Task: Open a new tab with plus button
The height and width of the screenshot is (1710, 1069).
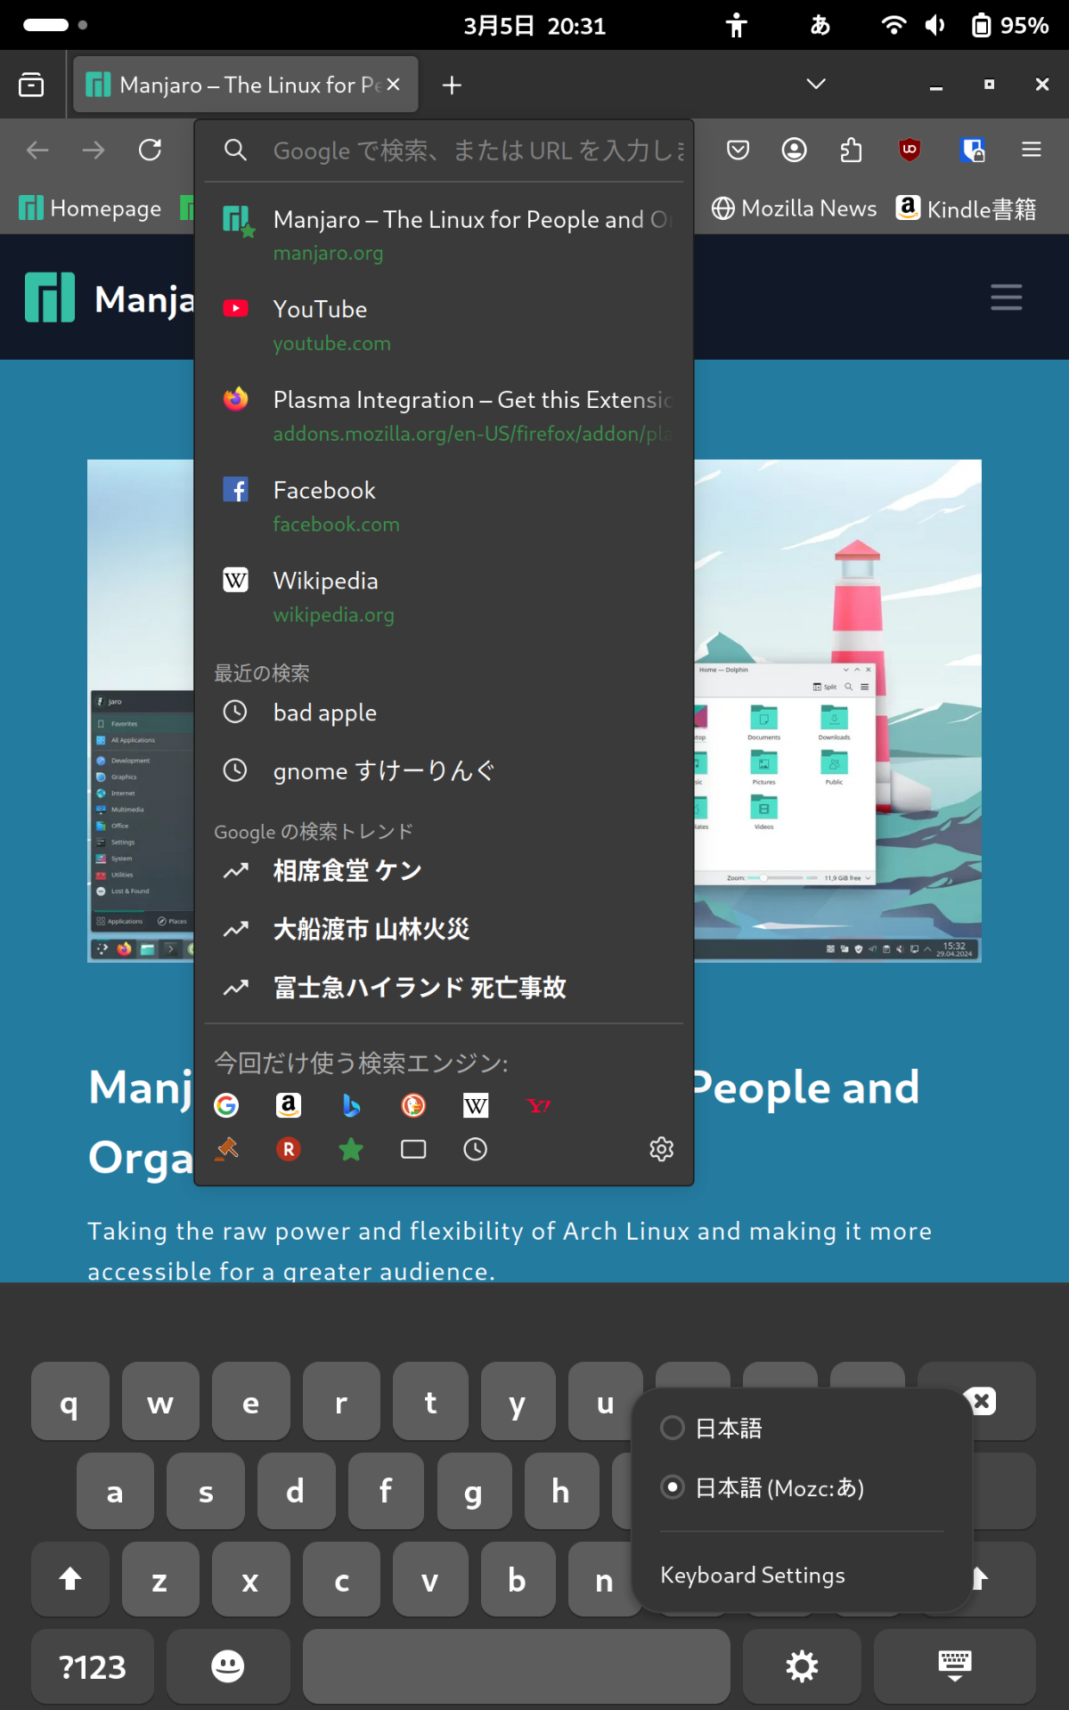Action: [x=452, y=85]
